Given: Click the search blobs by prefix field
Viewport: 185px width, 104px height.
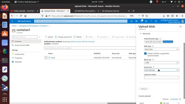Looking at the screenshot, I should coord(90,48).
